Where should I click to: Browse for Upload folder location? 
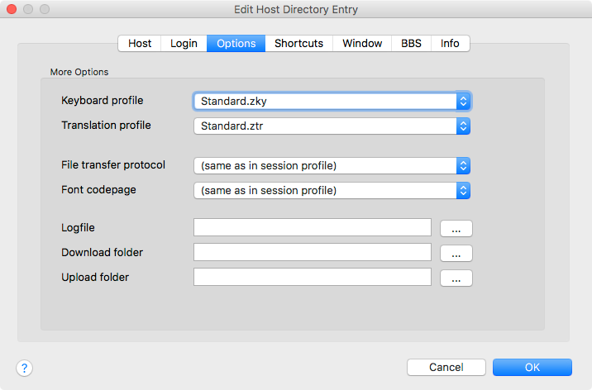click(x=456, y=278)
